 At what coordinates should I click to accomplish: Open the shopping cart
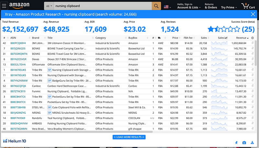pyautogui.click(x=248, y=6)
